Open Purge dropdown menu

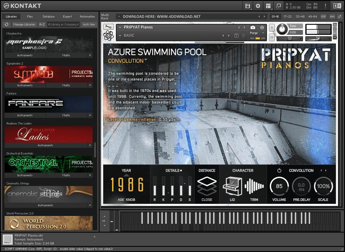pyautogui.click(x=263, y=33)
